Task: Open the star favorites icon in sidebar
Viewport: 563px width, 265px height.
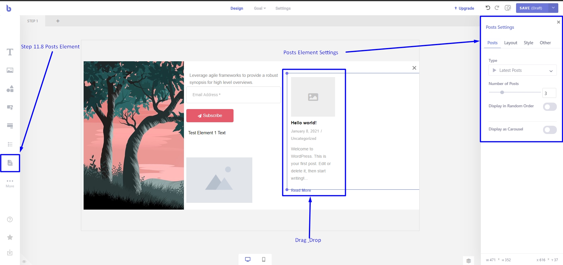Action: tap(10, 237)
